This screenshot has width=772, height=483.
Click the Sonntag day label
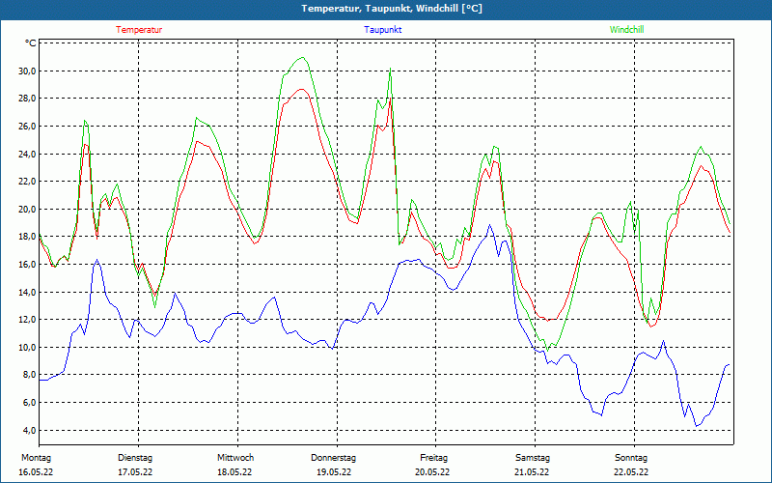(x=631, y=458)
